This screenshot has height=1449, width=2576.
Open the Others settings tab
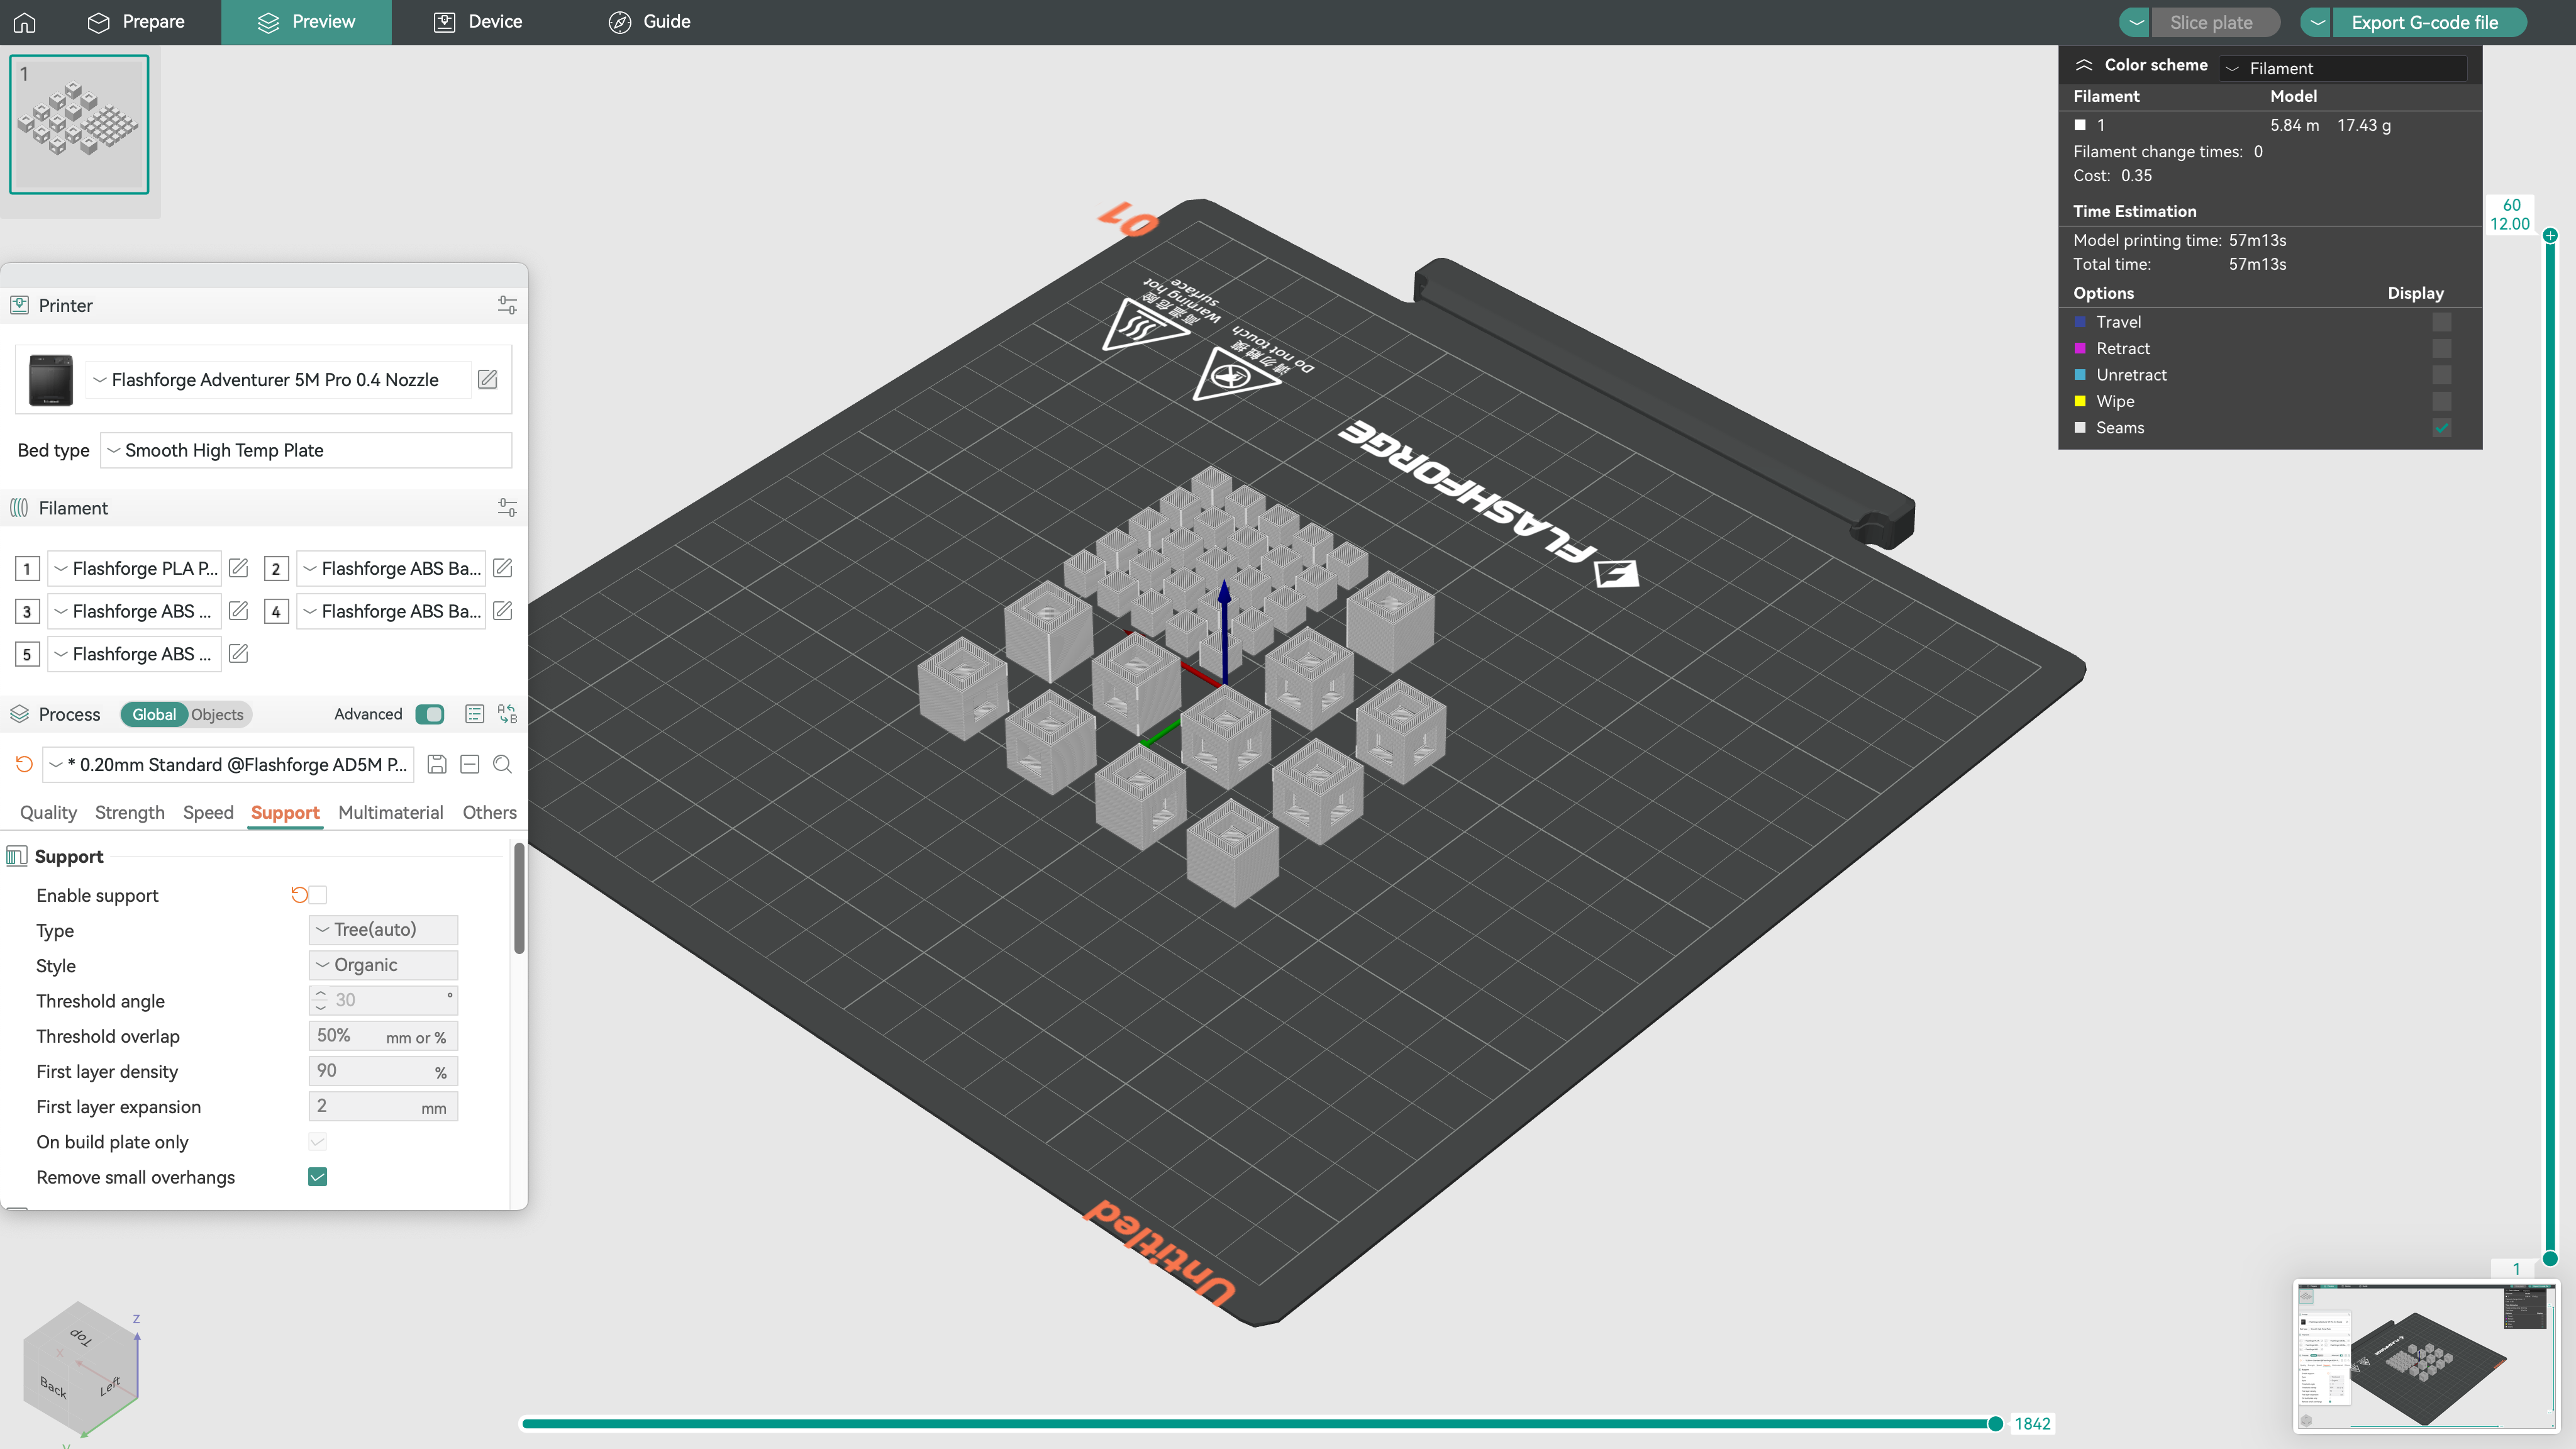coord(489,813)
